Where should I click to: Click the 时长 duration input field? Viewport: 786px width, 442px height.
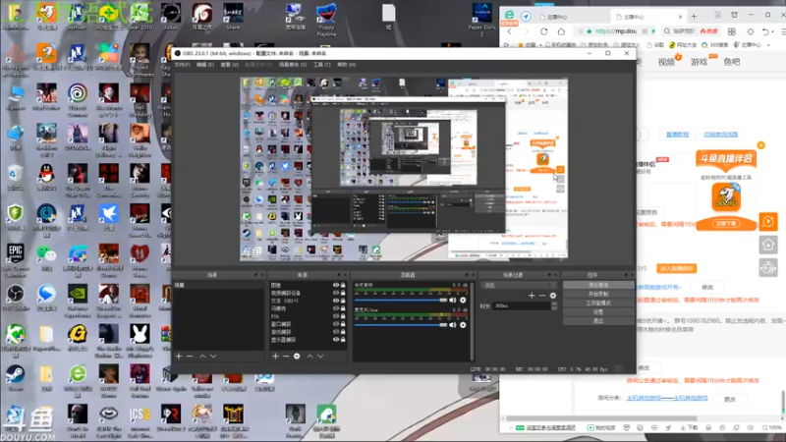pos(522,305)
